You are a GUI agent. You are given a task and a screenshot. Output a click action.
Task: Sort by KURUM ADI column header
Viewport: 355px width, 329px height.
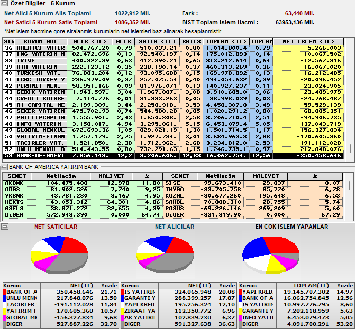[x=41, y=42]
